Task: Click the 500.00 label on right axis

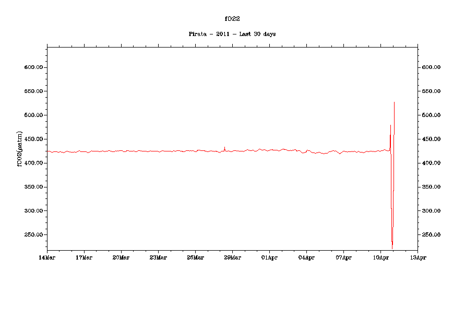Action: [432, 115]
